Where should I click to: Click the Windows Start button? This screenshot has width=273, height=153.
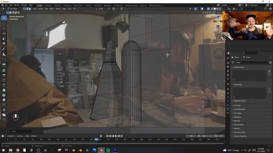(x=3, y=150)
